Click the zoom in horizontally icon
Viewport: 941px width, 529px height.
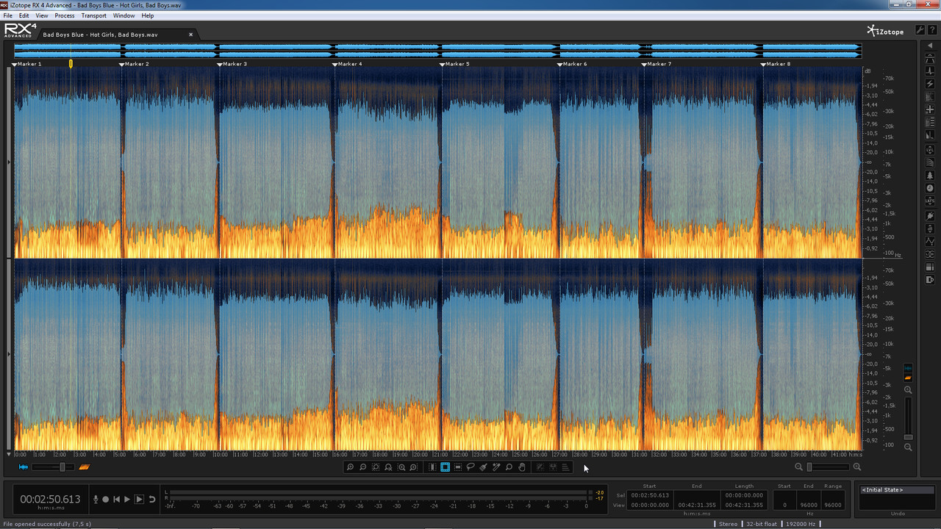click(350, 467)
